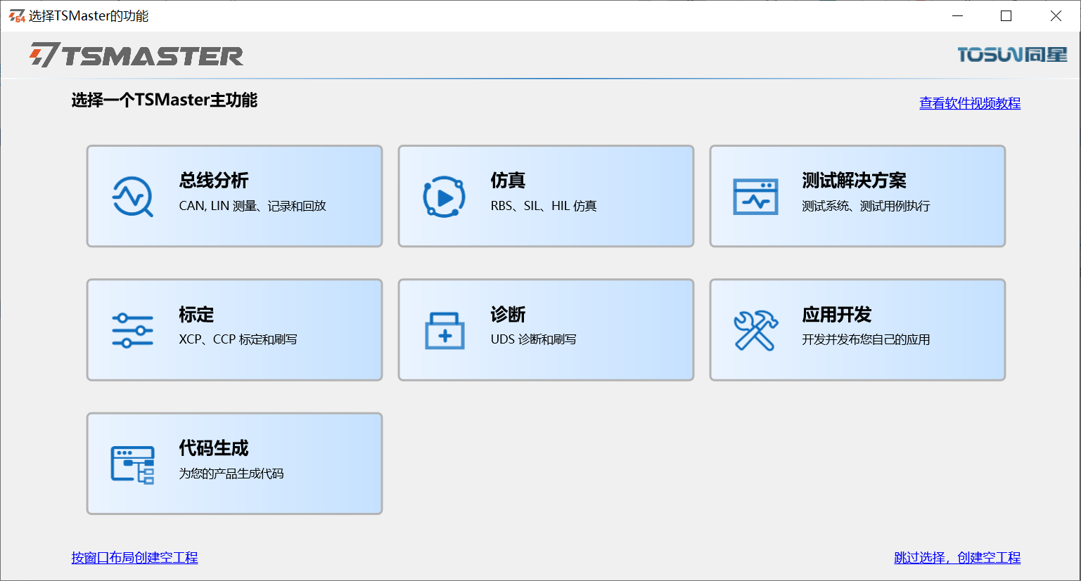Click the 测试系统、测试用例执行 description
The width and height of the screenshot is (1081, 581).
pyautogui.click(x=866, y=206)
